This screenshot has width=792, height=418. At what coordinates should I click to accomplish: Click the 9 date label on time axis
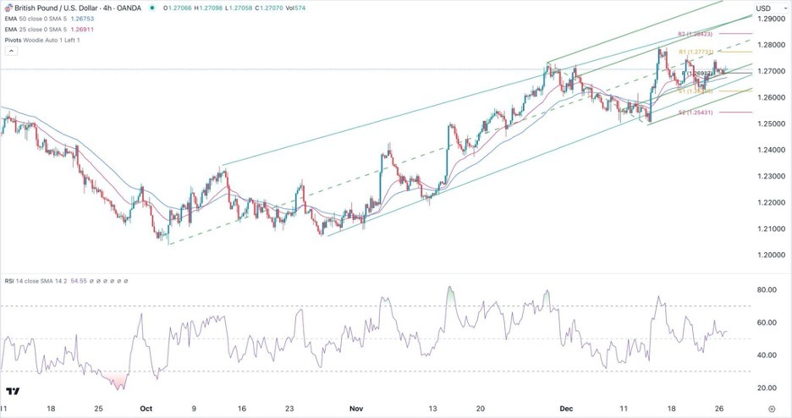194,409
